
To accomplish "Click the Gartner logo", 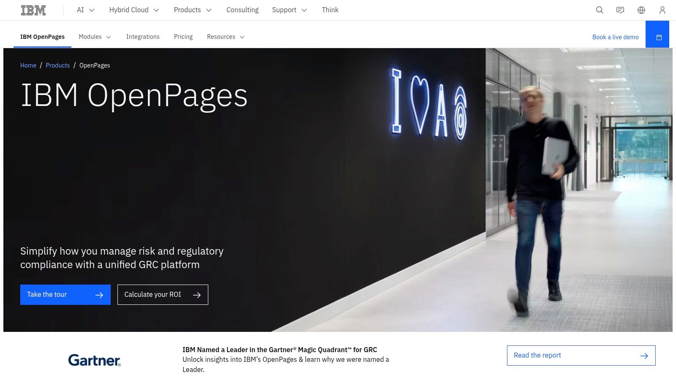I will [94, 360].
